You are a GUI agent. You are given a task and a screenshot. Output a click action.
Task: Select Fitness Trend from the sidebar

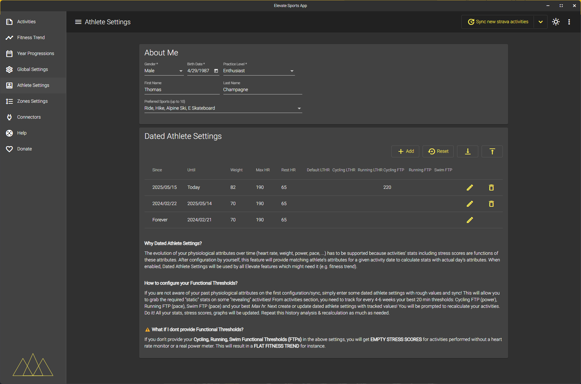31,37
